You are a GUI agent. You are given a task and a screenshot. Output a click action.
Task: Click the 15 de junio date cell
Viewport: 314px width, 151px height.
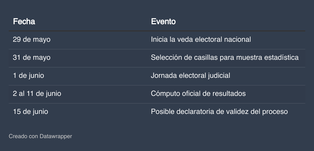30,112
